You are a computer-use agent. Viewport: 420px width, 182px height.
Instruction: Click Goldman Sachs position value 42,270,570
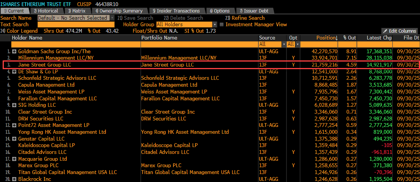click(x=325, y=51)
